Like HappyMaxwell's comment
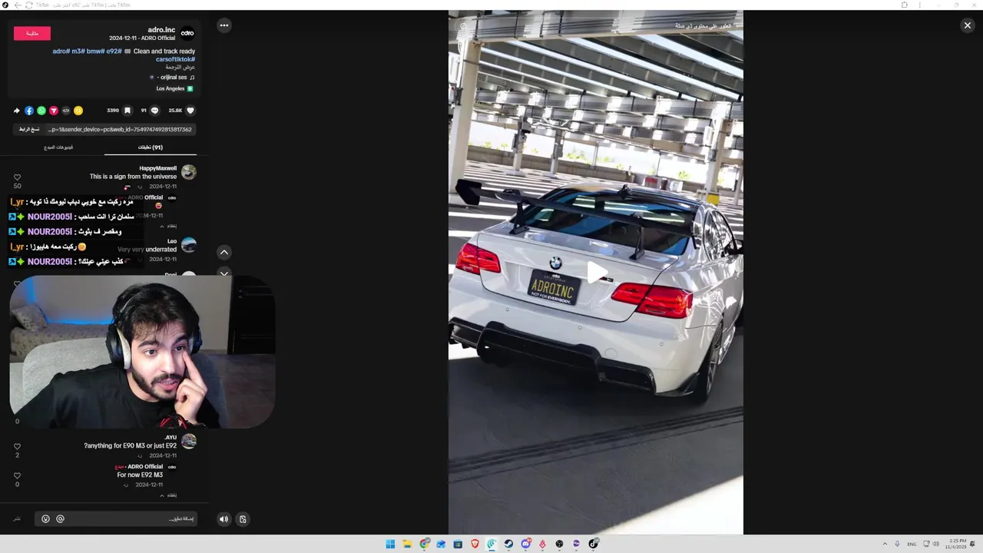 17,177
